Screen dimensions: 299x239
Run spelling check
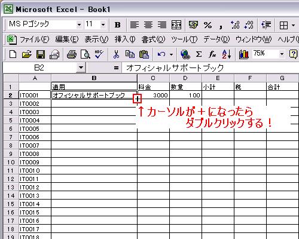point(99,54)
